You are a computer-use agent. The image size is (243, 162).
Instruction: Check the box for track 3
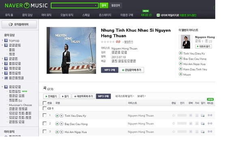click(x=45, y=132)
